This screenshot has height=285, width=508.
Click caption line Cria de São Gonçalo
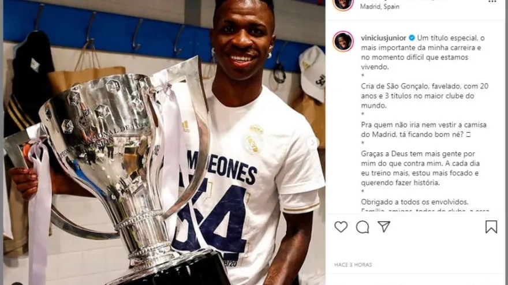(x=425, y=96)
